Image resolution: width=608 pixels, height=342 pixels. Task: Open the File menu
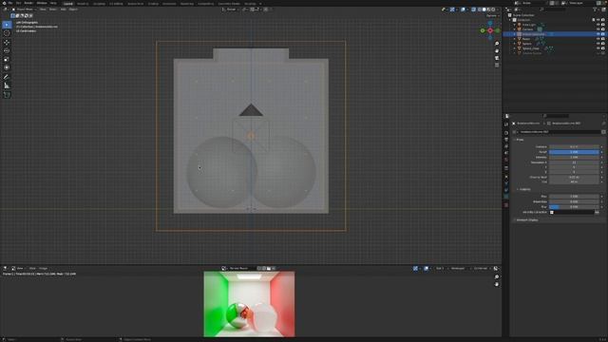(10, 3)
